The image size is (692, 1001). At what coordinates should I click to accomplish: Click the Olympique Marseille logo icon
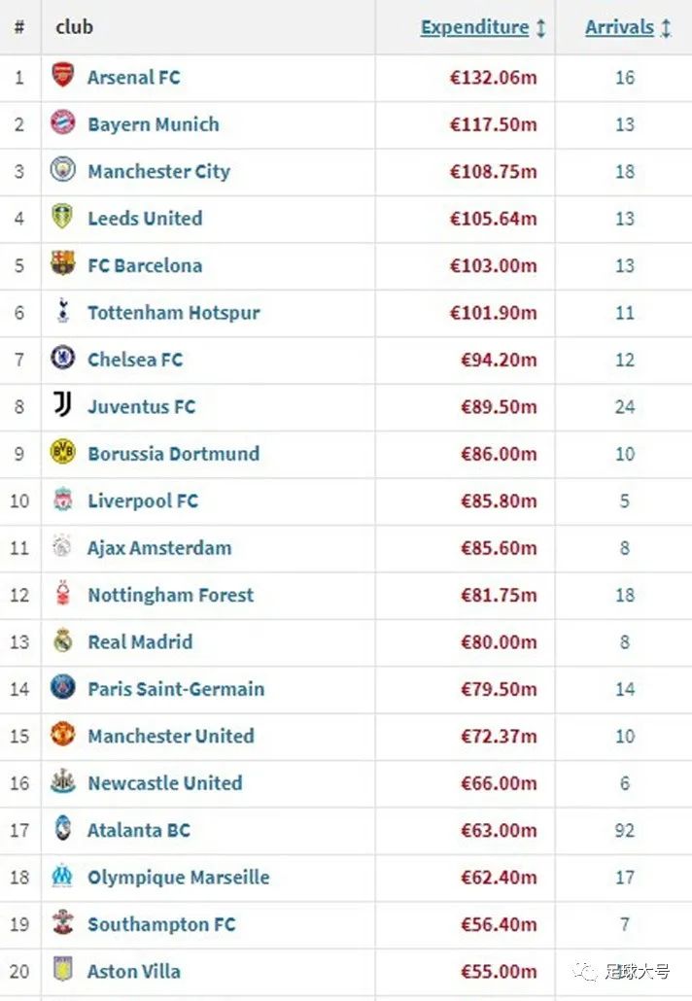(62, 877)
